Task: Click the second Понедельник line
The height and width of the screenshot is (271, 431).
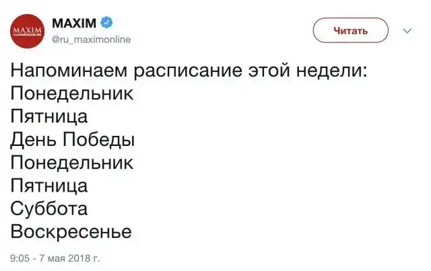Action: (x=71, y=163)
